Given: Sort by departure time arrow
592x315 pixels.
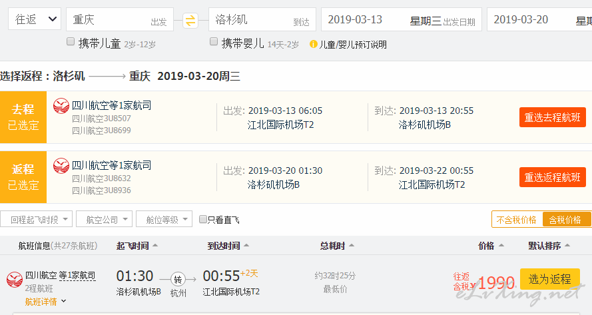Looking at the screenshot, I should (x=154, y=246).
